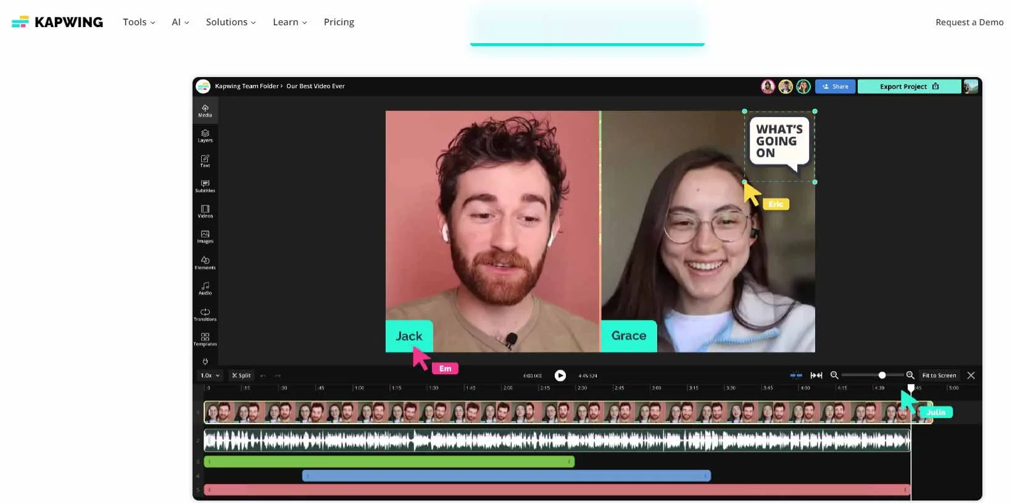Open the Pricing page
Screen dimensions: 1012x503
tap(339, 22)
